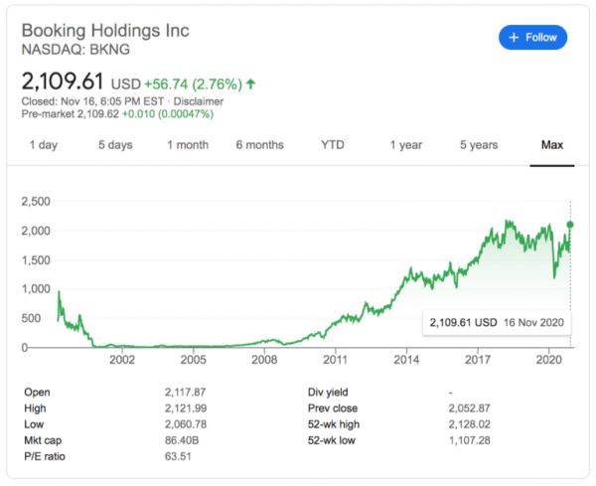Open the Disclaimer link

(199, 100)
